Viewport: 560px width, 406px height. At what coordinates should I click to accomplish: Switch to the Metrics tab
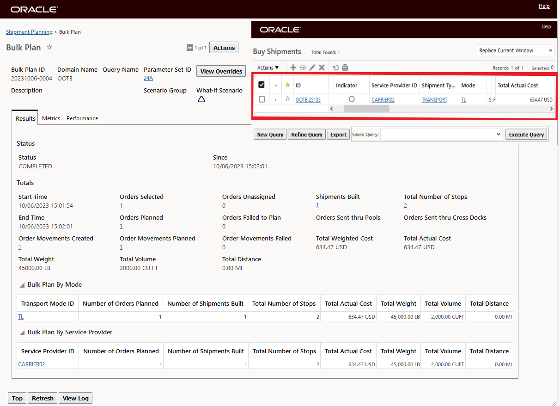coord(51,118)
